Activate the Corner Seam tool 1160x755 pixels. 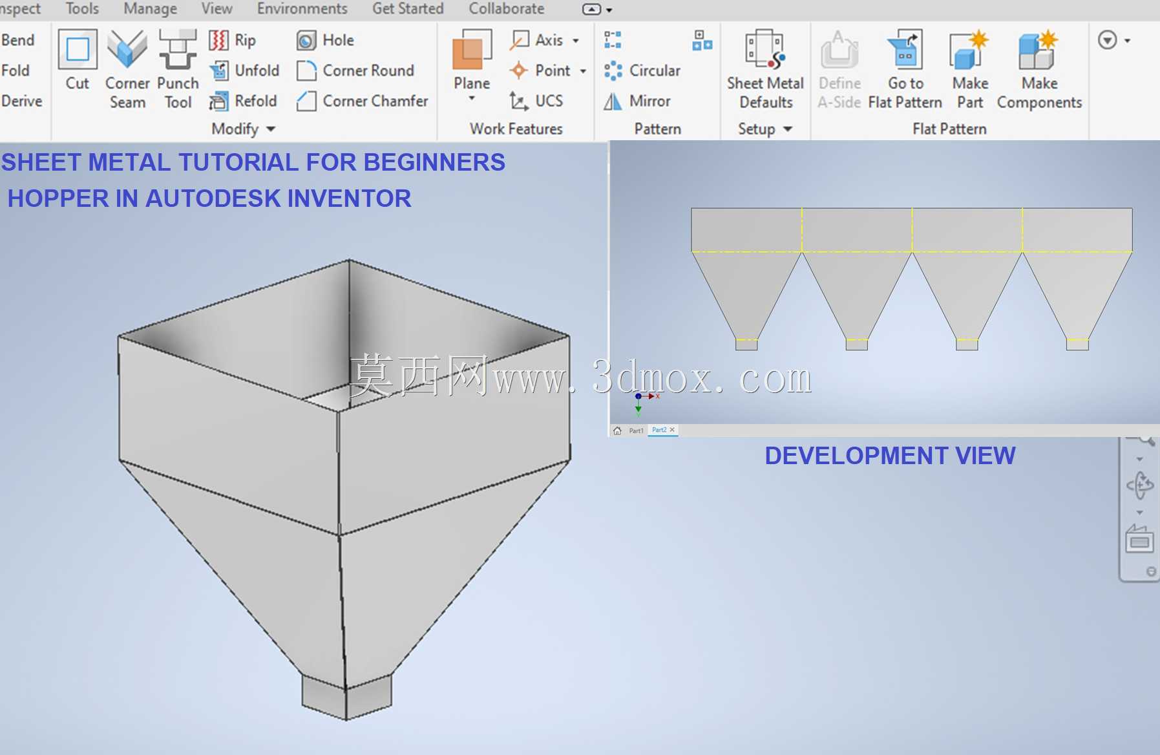pyautogui.click(x=127, y=69)
